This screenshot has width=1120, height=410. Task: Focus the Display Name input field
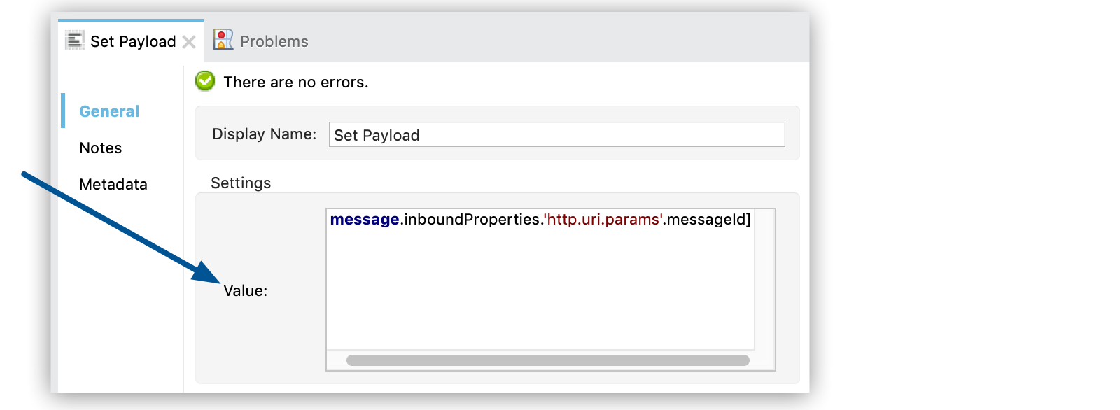click(556, 134)
